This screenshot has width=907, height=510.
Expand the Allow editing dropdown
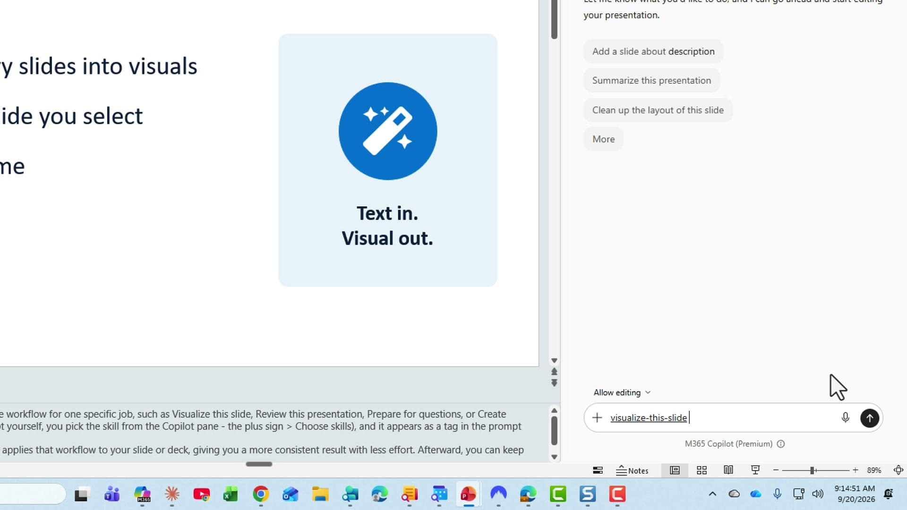[x=622, y=392]
